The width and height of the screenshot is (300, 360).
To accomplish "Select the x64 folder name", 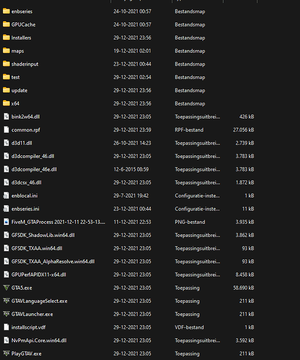I will [x=15, y=103].
